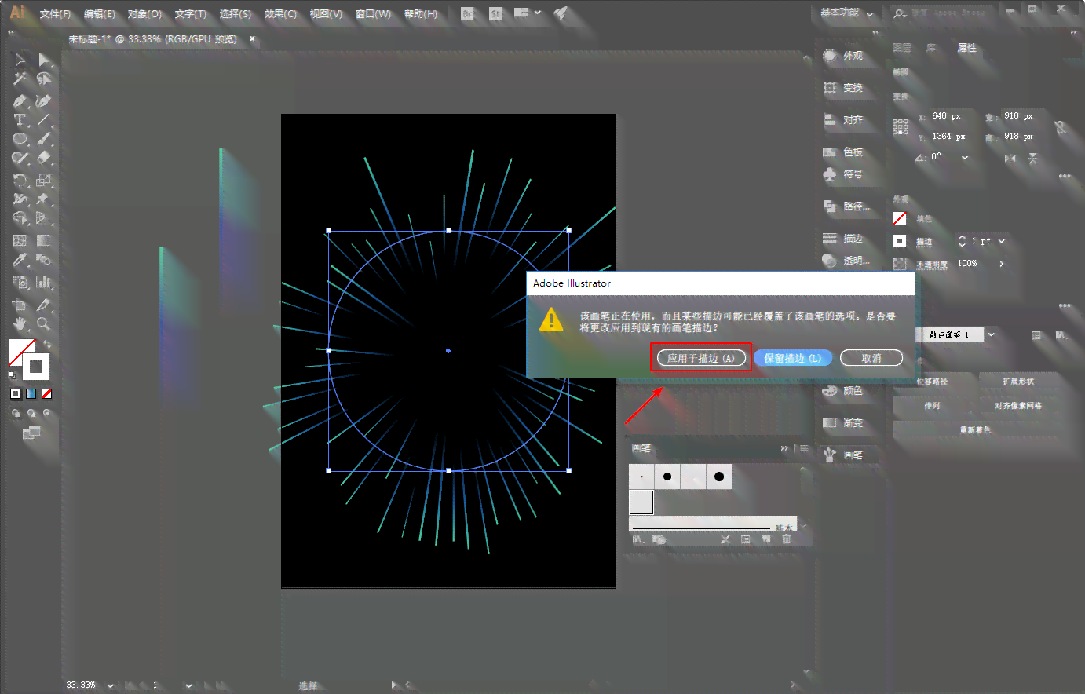Image resolution: width=1085 pixels, height=694 pixels.
Task: Toggle constrain width and height proportions link
Action: [1061, 127]
